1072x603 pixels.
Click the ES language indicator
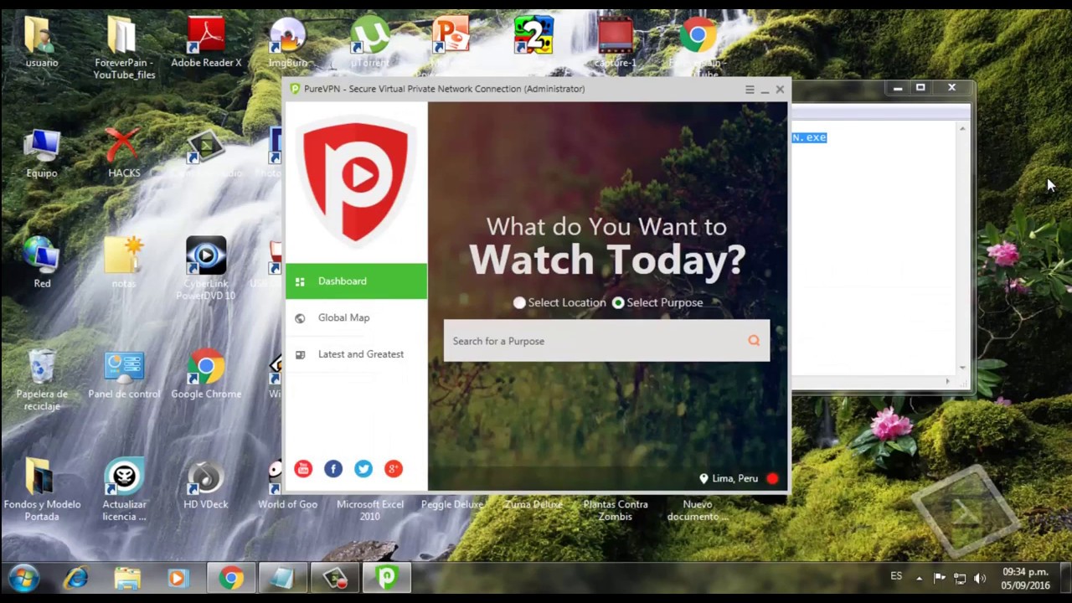[896, 576]
